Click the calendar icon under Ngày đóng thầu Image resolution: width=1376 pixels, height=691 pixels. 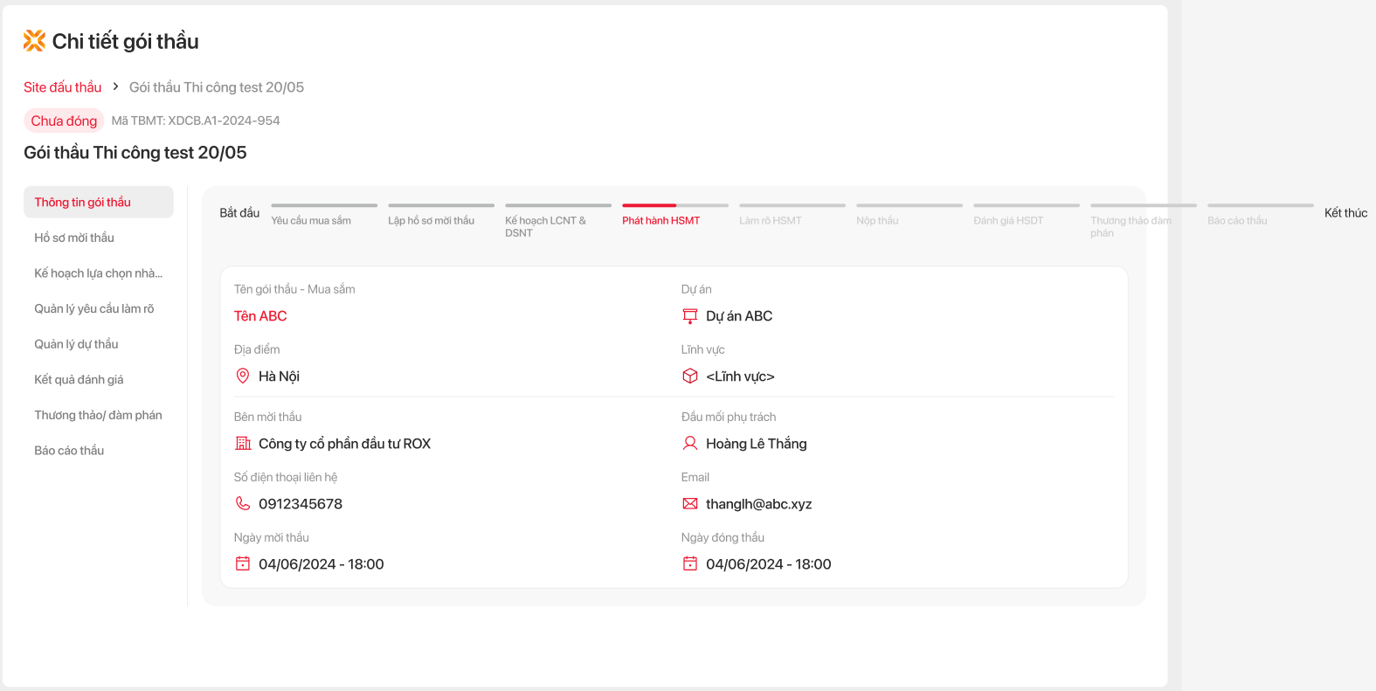[689, 564]
